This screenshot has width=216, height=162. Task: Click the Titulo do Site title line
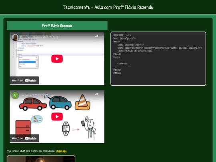coord(135,51)
